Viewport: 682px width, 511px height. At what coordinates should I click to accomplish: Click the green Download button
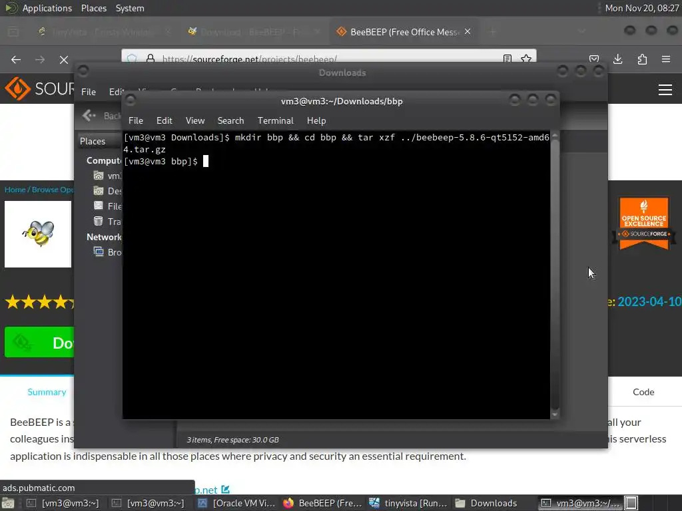click(39, 343)
